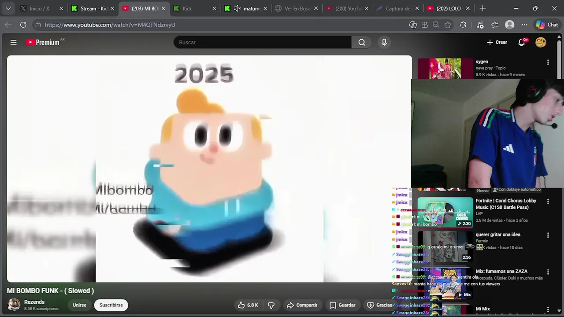Open the tab search chevron dropdown
The height and width of the screenshot is (317, 564).
[x=8, y=8]
